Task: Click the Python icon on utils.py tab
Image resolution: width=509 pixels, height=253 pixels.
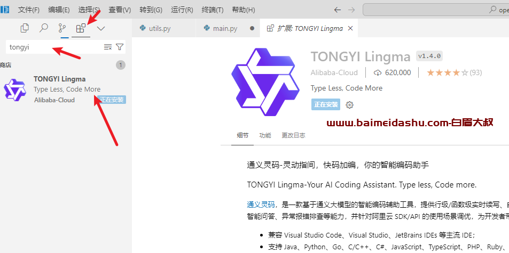Action: [143, 28]
